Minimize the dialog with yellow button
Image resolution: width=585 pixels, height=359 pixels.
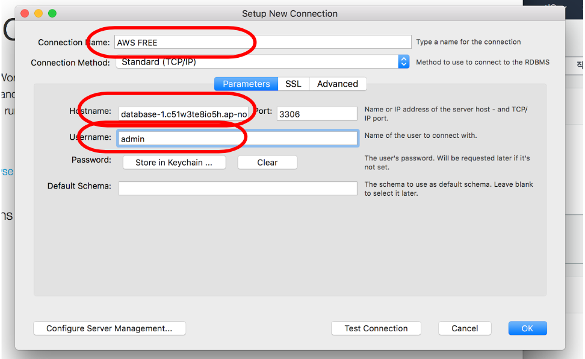(x=39, y=13)
